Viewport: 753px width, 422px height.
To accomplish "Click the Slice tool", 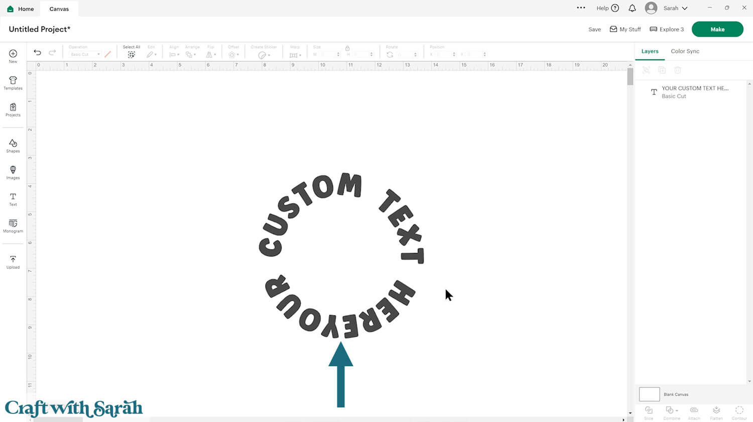I will click(649, 412).
